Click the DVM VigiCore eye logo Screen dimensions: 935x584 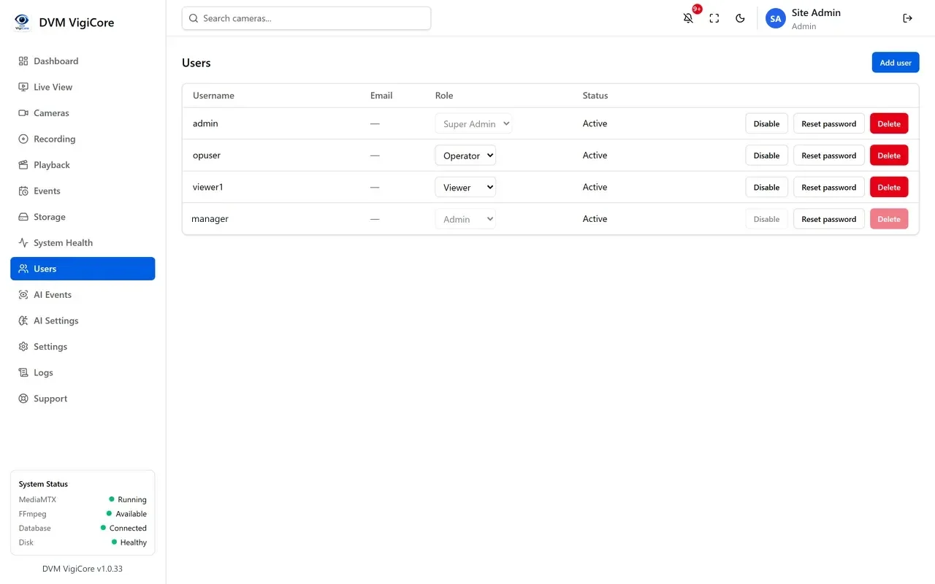[x=23, y=22]
